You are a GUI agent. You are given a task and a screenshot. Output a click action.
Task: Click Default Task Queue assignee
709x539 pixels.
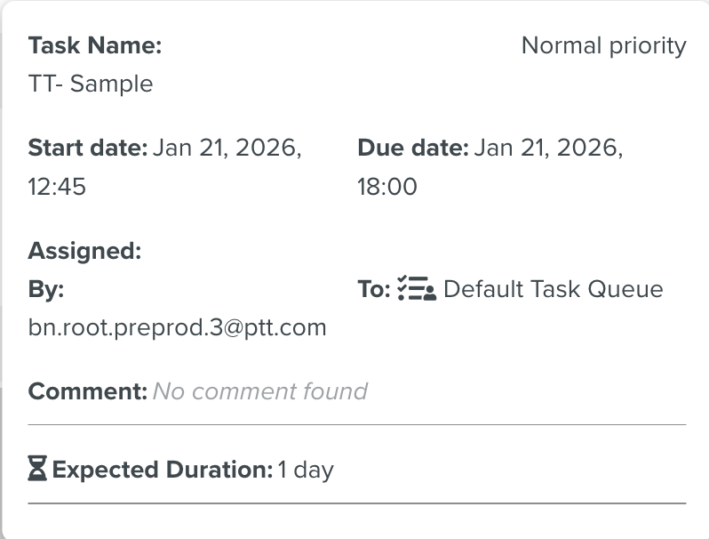(553, 289)
